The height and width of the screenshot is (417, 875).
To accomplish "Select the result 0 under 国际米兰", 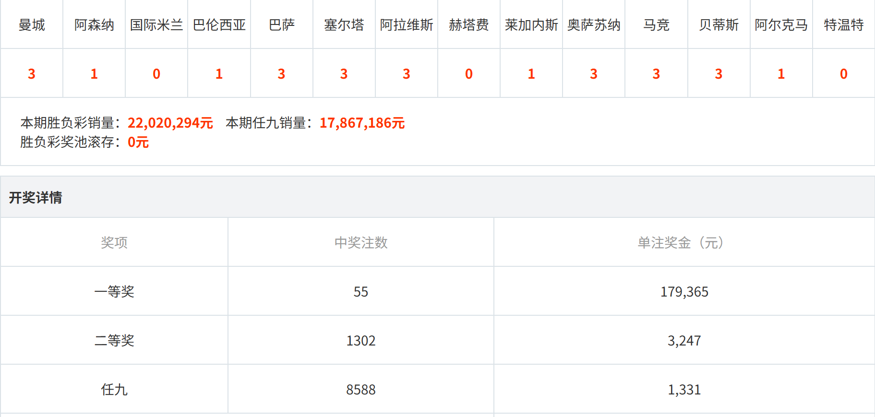I will click(x=156, y=74).
